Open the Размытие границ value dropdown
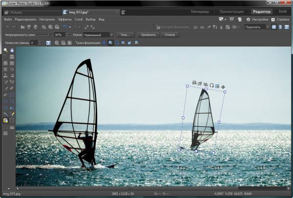Viewport: 293px width, 198px height. click(40, 43)
